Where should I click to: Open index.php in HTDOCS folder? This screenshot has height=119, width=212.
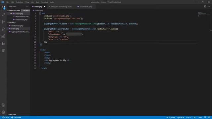click(x=15, y=29)
